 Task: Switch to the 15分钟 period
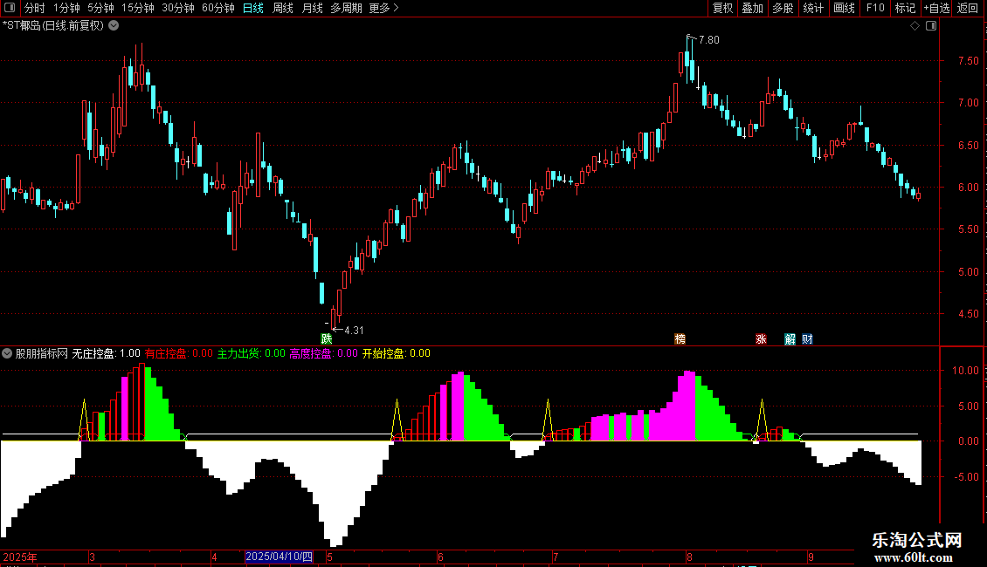pyautogui.click(x=138, y=8)
